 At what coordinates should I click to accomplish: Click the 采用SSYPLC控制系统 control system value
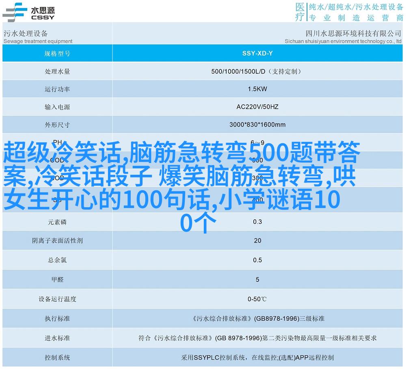pos(257,358)
